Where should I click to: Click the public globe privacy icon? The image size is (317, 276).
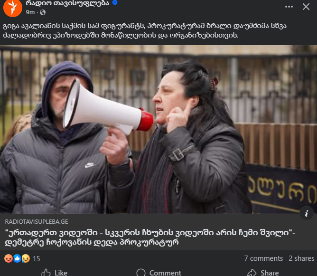[43, 12]
